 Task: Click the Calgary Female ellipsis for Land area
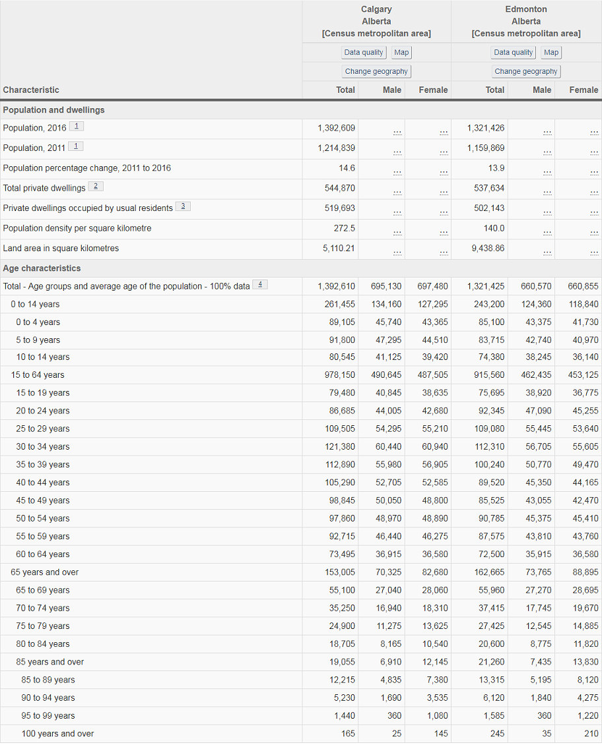(444, 253)
